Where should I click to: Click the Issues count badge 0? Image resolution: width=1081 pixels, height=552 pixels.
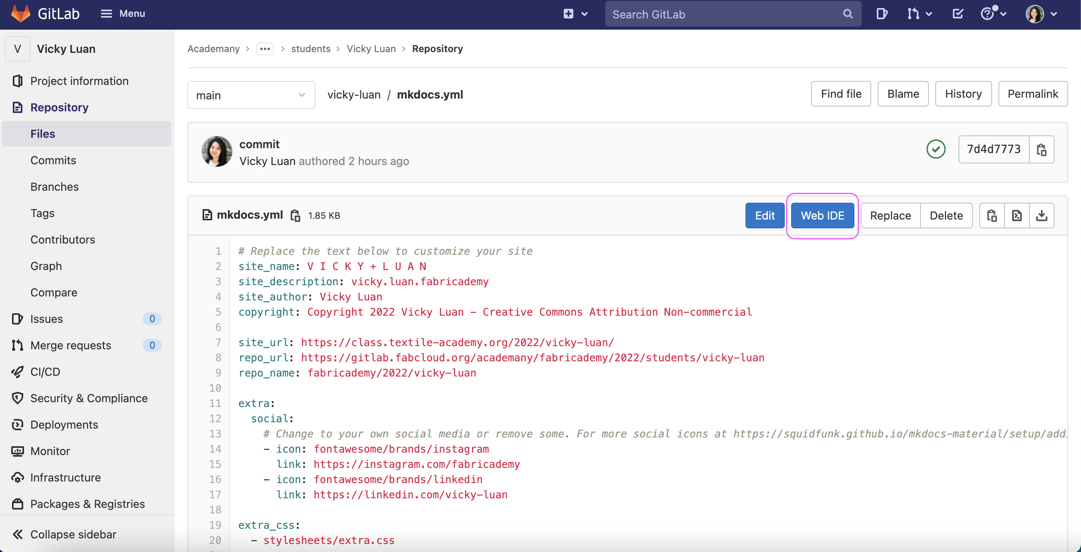152,318
